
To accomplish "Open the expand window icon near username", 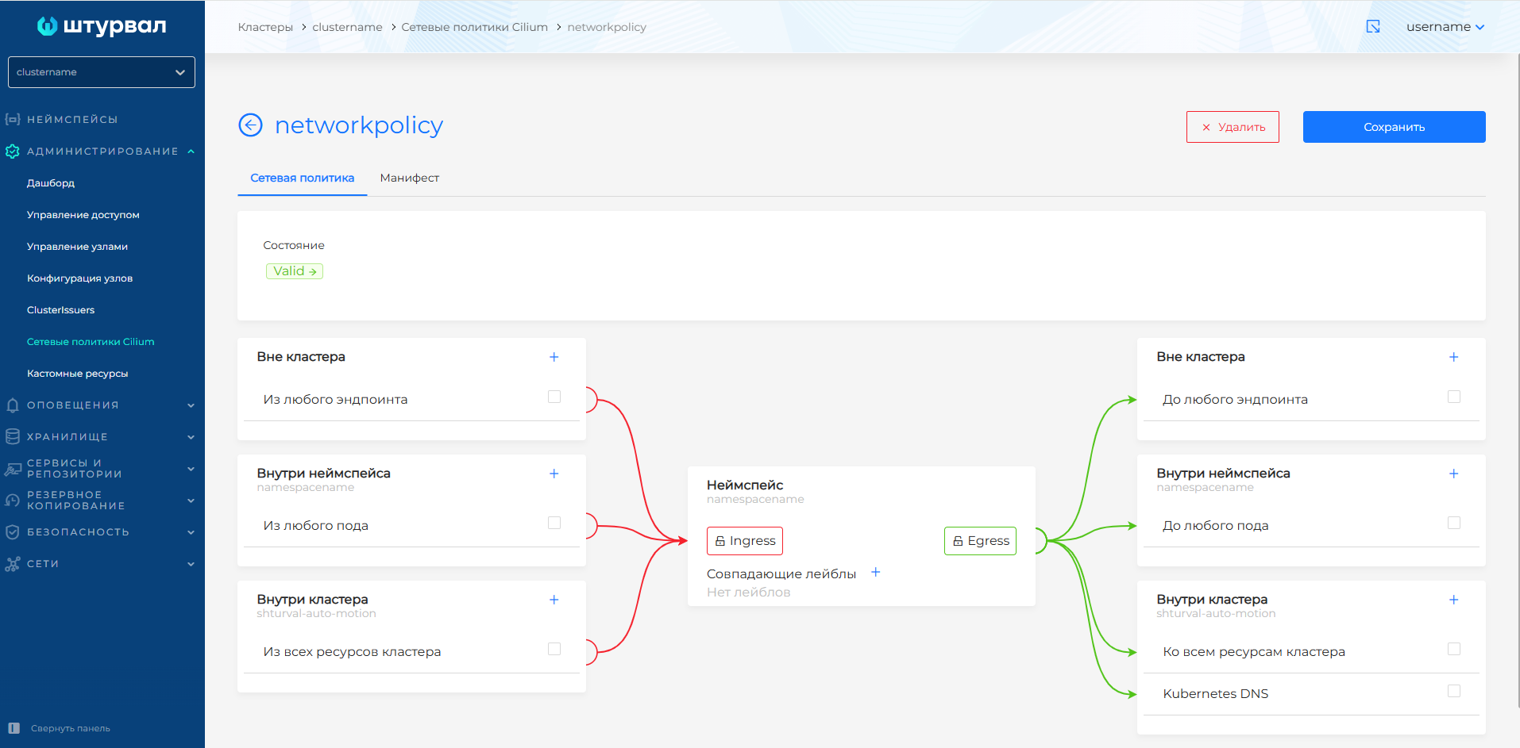I will click(1372, 27).
